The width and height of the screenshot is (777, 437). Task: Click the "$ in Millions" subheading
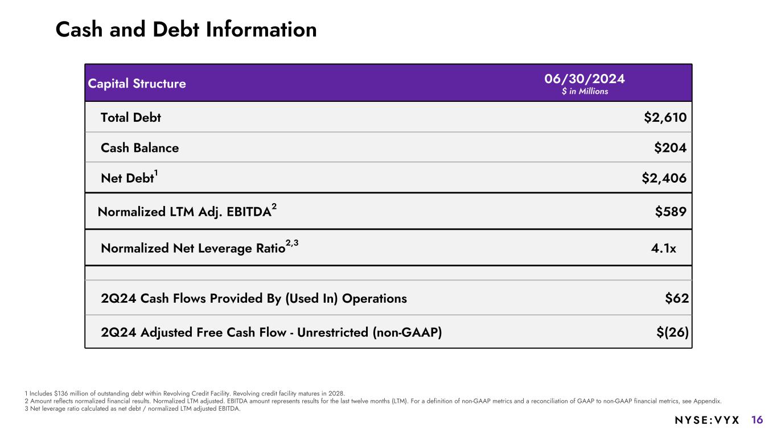pos(585,92)
